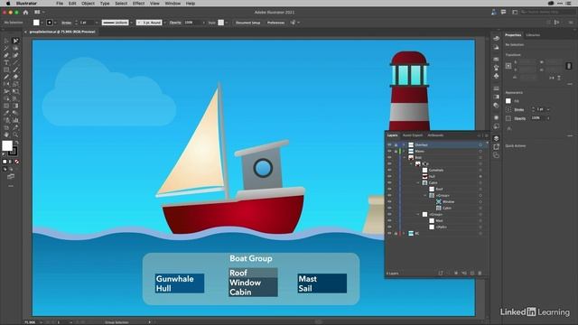Screen dimensions: 578x325
Task: Open the Layers panel dock icon
Action: click(496, 138)
